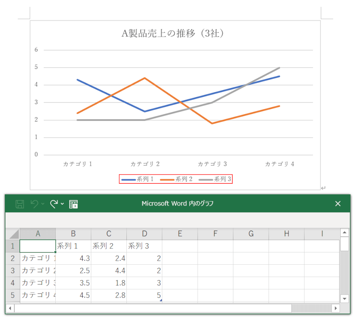Image resolution: width=355 pixels, height=318 pixels.
Task: Open data in Excel with the spreadsheet icon
Action: pyautogui.click(x=74, y=204)
